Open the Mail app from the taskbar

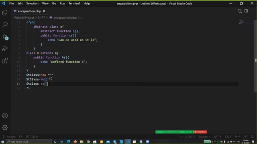pyautogui.click(x=108, y=142)
